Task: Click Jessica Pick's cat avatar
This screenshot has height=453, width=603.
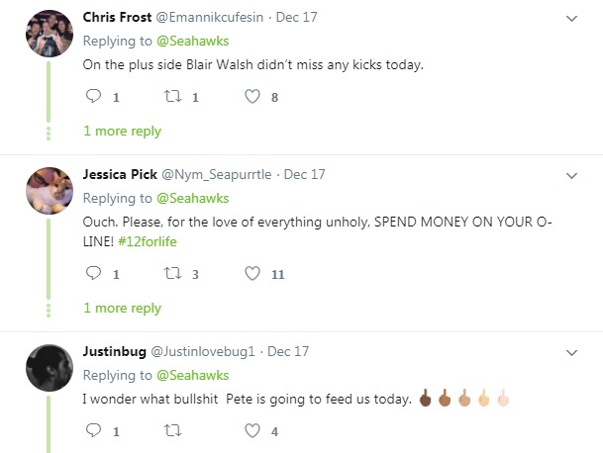Action: coord(49,191)
